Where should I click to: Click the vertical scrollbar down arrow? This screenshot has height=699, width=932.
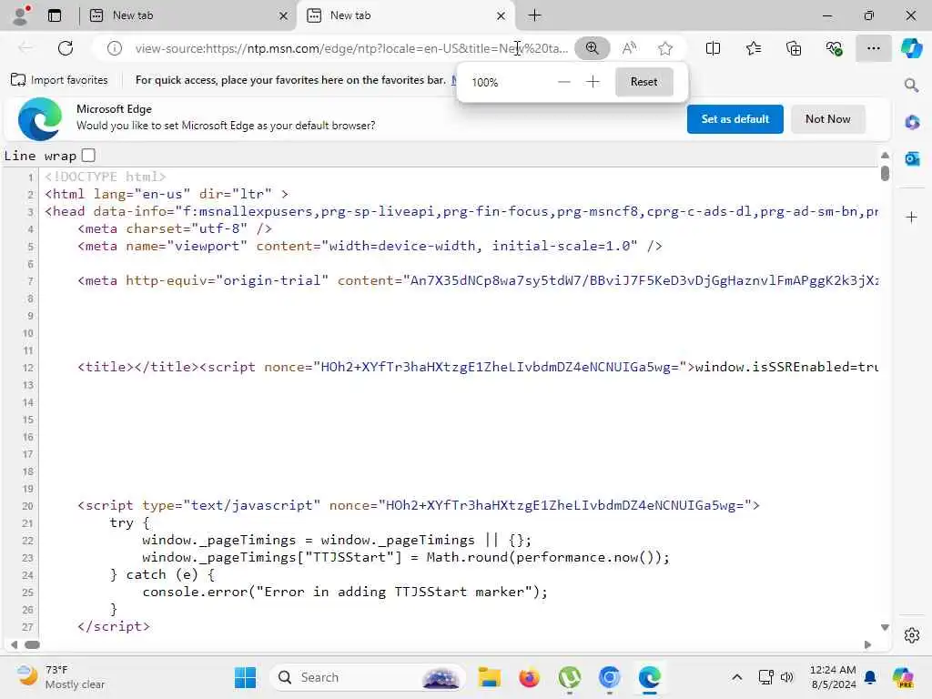coord(885,627)
